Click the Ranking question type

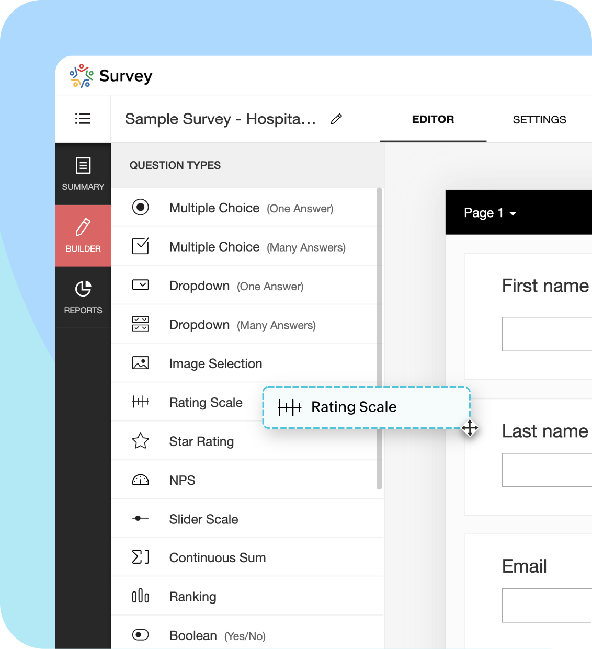[192, 597]
